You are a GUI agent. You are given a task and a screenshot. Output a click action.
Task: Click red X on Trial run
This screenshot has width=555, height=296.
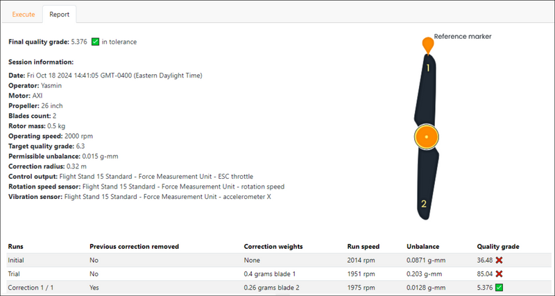(x=499, y=272)
